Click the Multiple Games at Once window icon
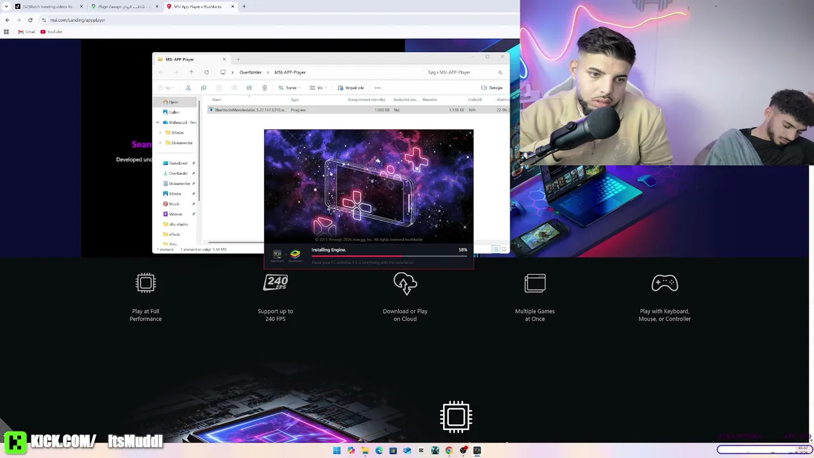Image resolution: width=814 pixels, height=458 pixels. 535,283
